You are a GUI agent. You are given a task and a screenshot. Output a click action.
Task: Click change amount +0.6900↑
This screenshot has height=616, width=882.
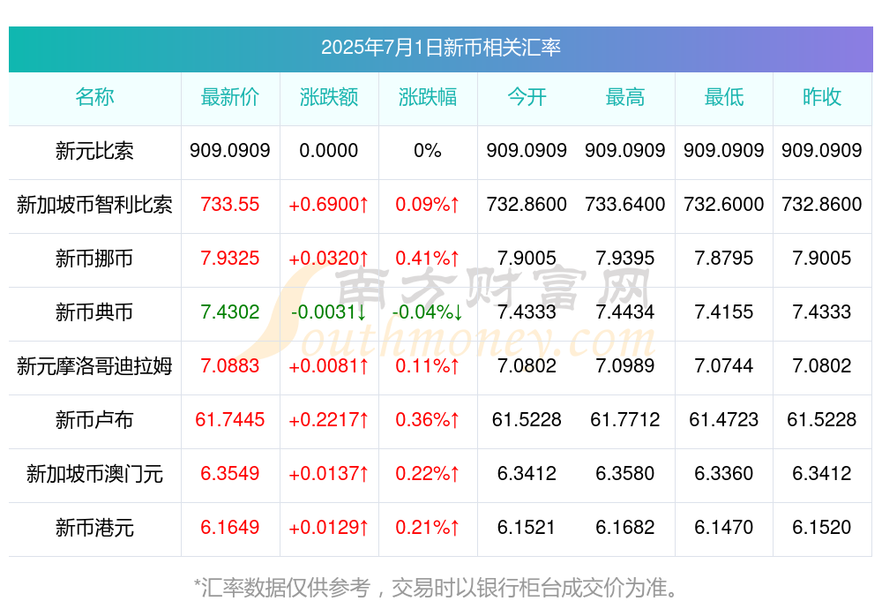pyautogui.click(x=328, y=205)
